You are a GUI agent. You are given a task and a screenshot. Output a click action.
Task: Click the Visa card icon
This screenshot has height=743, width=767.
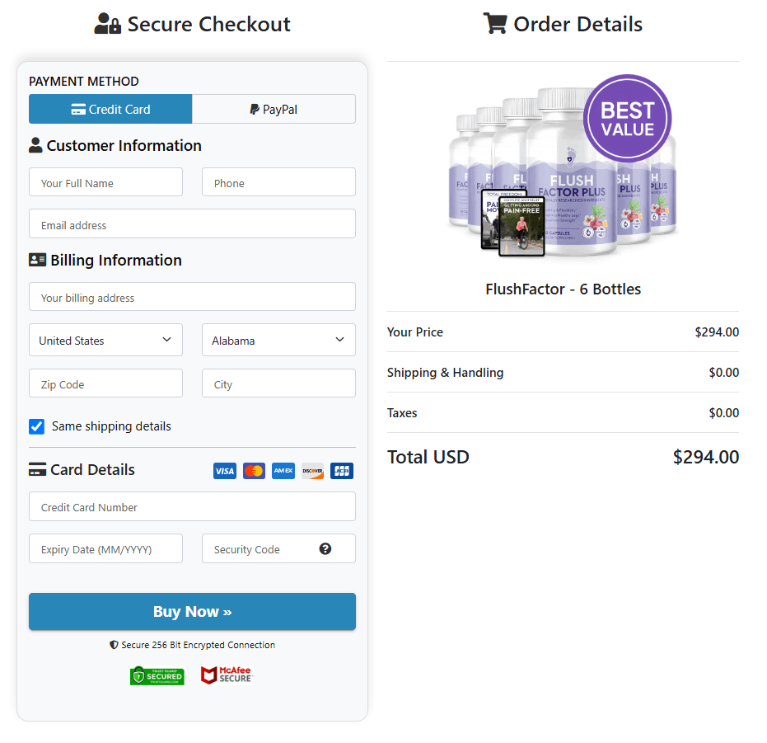click(x=224, y=470)
